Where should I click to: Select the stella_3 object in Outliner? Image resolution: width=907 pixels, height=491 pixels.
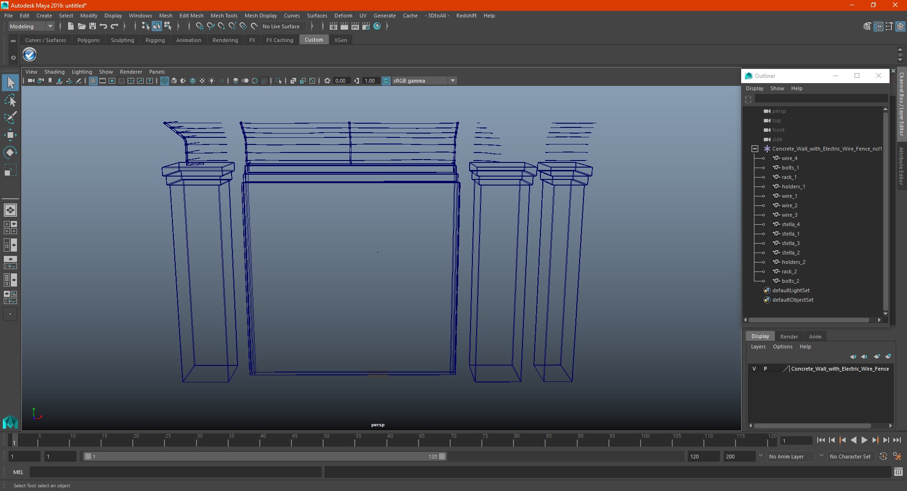(790, 243)
